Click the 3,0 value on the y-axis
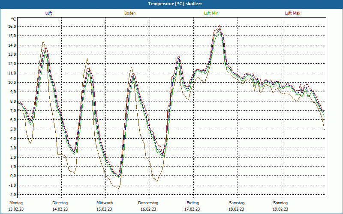 coord(13,148)
